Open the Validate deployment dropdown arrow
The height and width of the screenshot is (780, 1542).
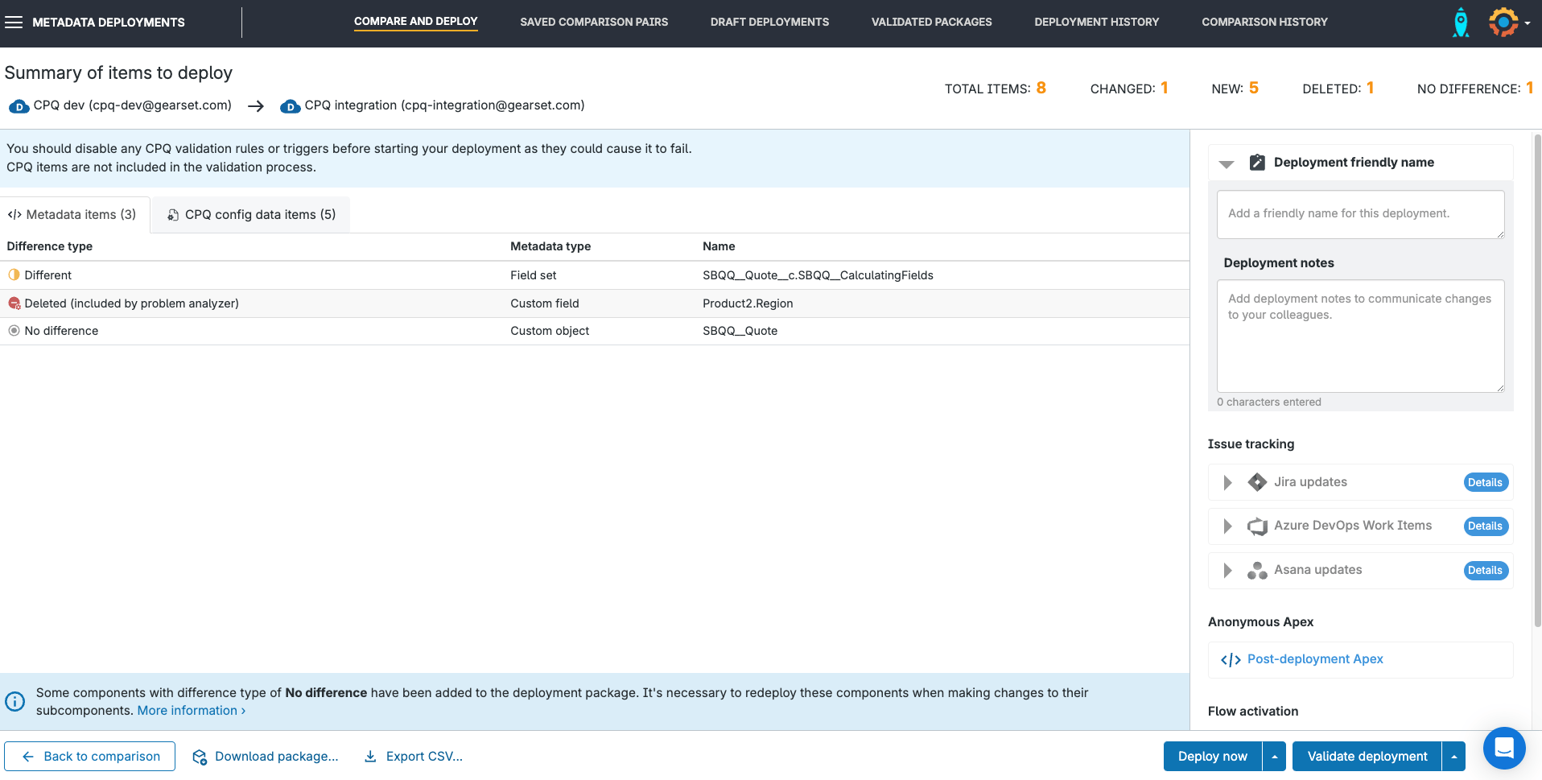coord(1453,757)
